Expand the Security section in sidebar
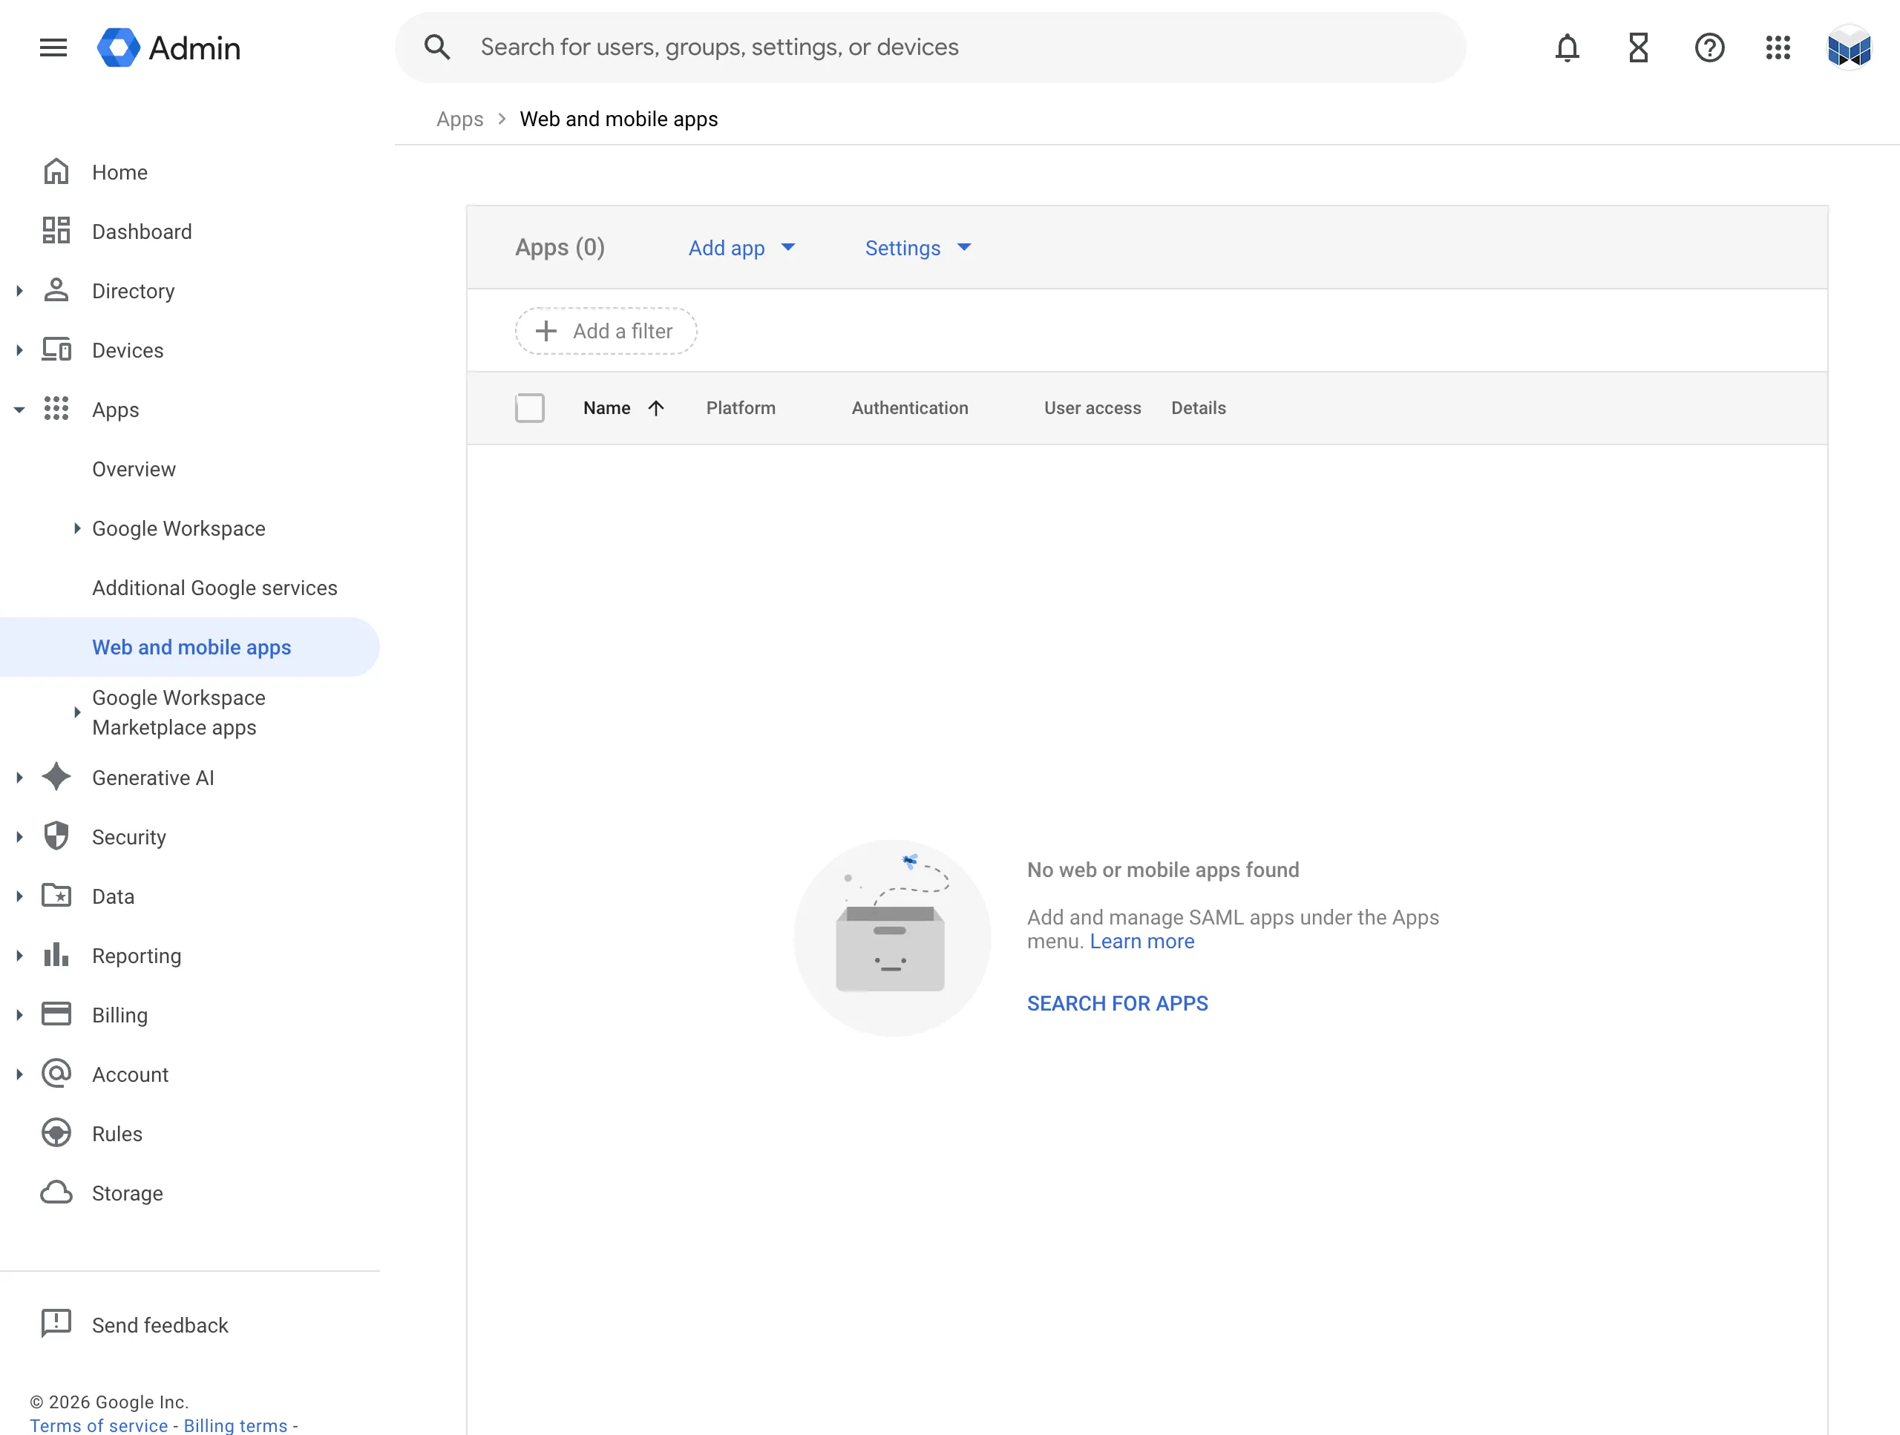The height and width of the screenshot is (1435, 1900). point(19,836)
